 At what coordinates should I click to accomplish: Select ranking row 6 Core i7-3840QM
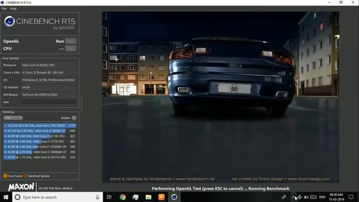(40, 152)
